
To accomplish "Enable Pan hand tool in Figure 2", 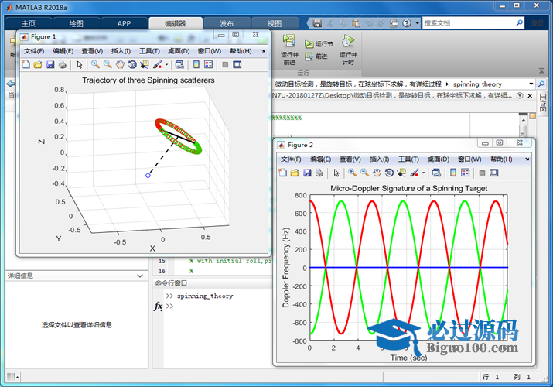I will coord(377,173).
